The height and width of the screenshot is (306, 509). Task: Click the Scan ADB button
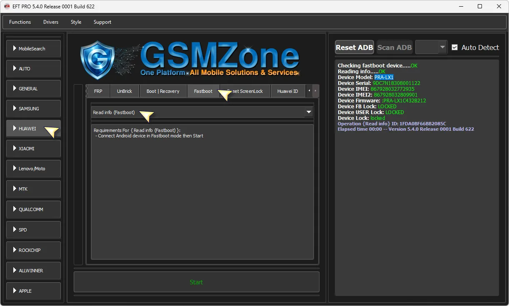tap(394, 47)
